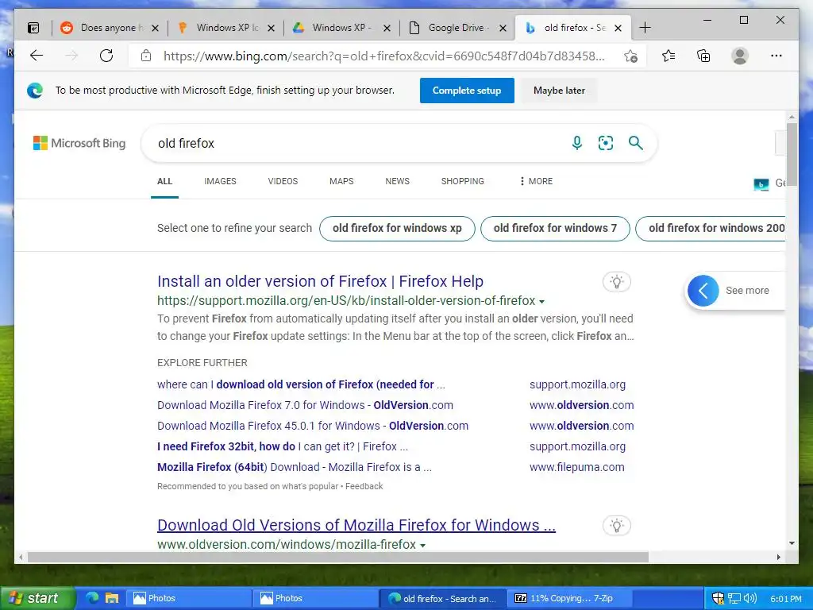Open 'Download Mozilla Firefox 7.0 for Windows' link
813x610 pixels.
pyautogui.click(x=305, y=405)
